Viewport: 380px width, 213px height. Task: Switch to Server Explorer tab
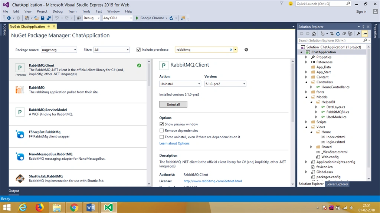(x=337, y=184)
